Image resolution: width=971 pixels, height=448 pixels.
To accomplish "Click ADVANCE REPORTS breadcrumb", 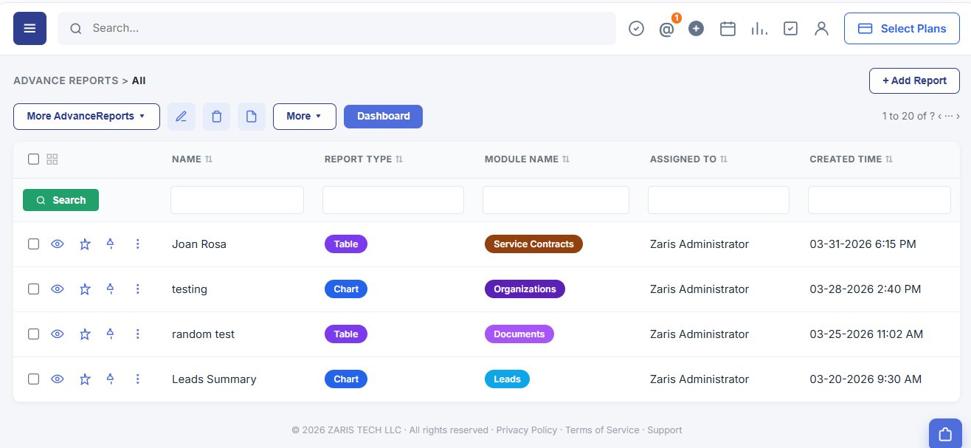I will (x=66, y=80).
